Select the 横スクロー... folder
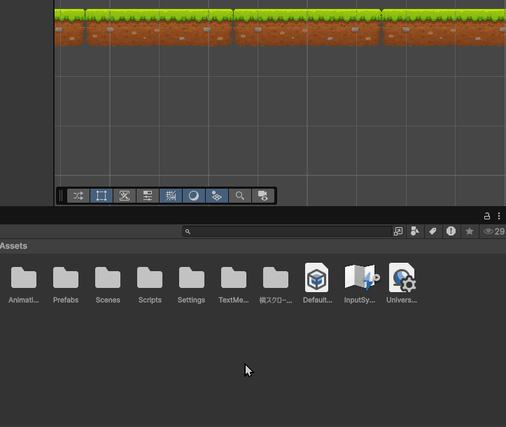This screenshot has height=427, width=506. coord(276,284)
